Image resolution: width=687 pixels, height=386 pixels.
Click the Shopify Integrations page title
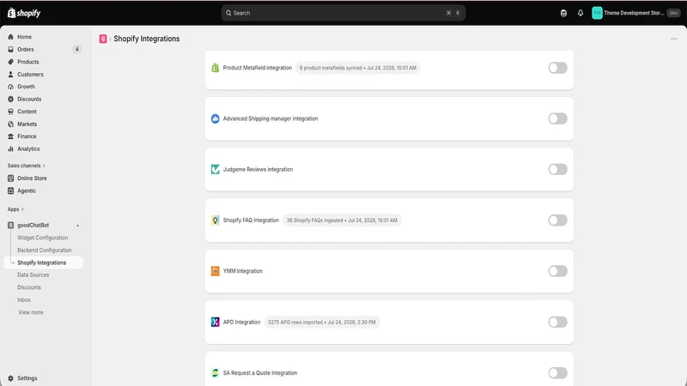pyautogui.click(x=147, y=39)
